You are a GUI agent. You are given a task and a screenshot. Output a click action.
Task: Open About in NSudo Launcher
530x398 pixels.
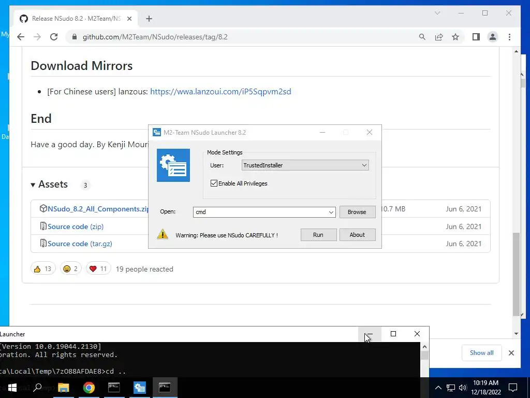357,235
